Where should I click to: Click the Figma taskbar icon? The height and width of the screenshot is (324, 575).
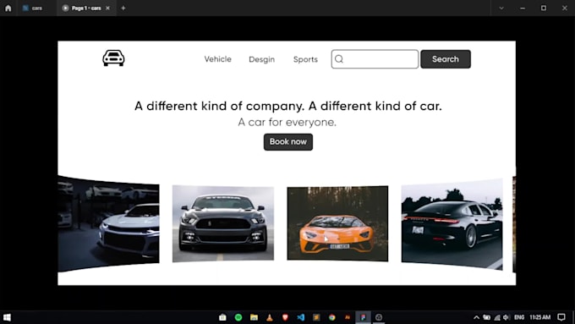tap(363, 317)
